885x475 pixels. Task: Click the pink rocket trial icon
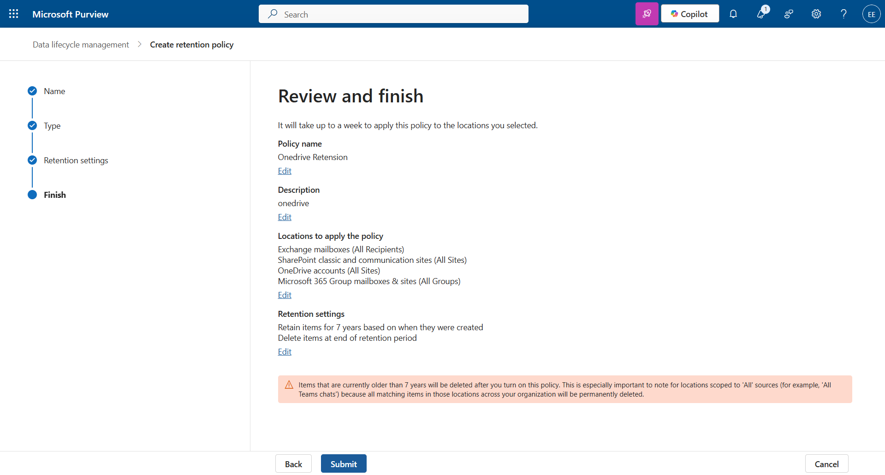pyautogui.click(x=647, y=13)
